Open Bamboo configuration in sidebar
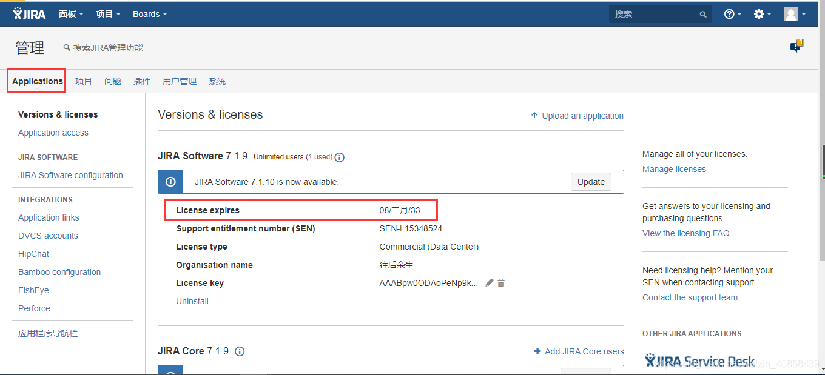Image resolution: width=825 pixels, height=375 pixels. point(59,272)
